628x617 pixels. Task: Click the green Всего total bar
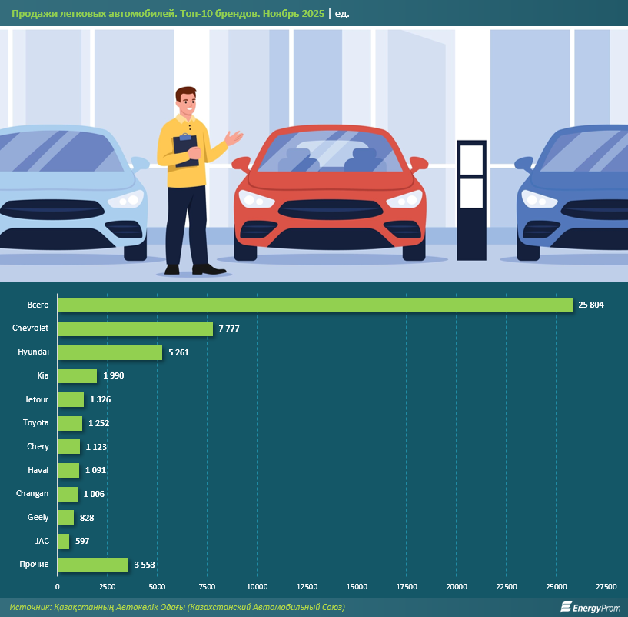coord(315,305)
